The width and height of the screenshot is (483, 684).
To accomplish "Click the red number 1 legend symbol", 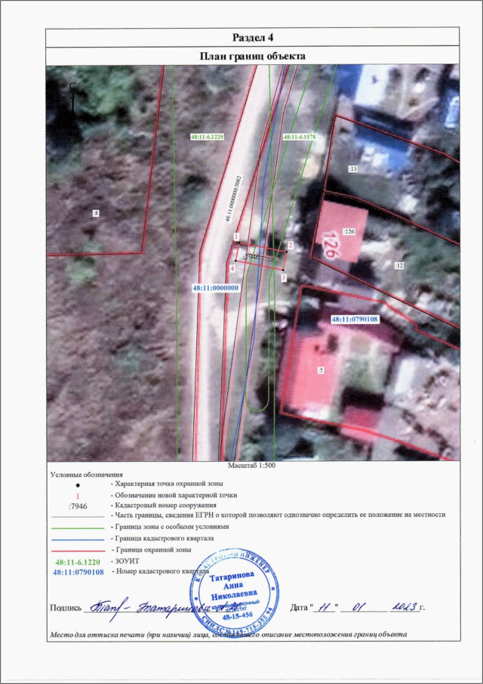I will (x=78, y=494).
